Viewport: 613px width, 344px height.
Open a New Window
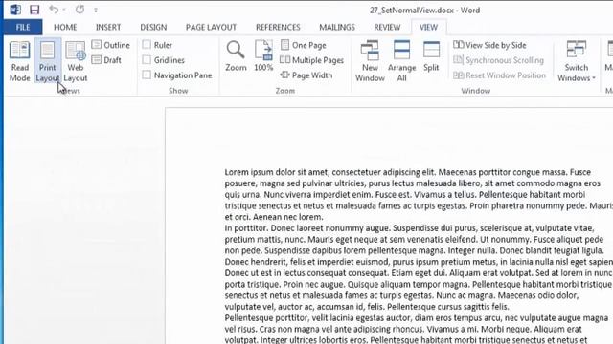tap(370, 61)
